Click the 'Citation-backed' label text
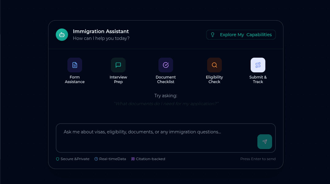Image resolution: width=330 pixels, height=184 pixels. coord(150,159)
